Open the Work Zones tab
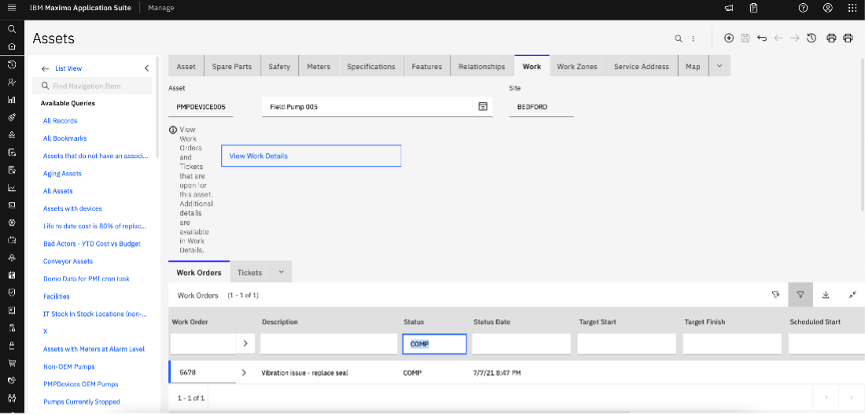 coord(577,66)
